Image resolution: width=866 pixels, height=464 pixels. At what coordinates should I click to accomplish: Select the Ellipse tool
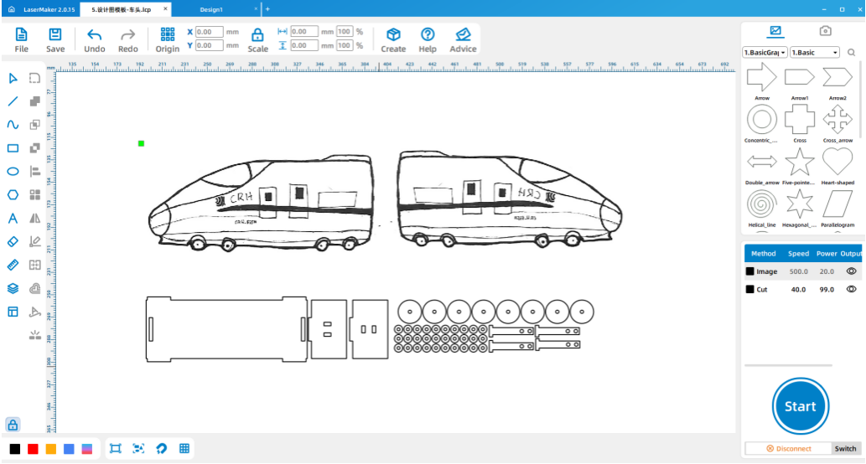click(x=13, y=172)
